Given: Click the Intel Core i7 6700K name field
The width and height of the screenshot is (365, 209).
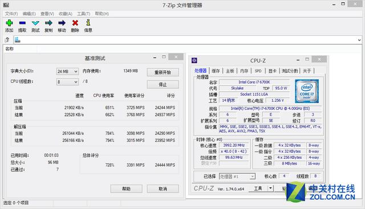Looking at the screenshot, I should (x=254, y=82).
